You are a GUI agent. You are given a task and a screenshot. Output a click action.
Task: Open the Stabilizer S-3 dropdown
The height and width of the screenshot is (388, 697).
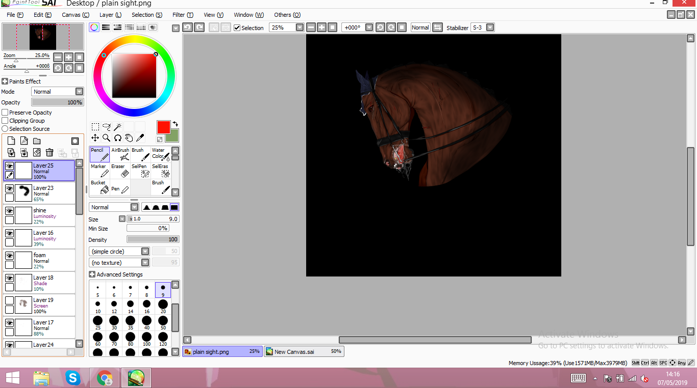coord(490,27)
